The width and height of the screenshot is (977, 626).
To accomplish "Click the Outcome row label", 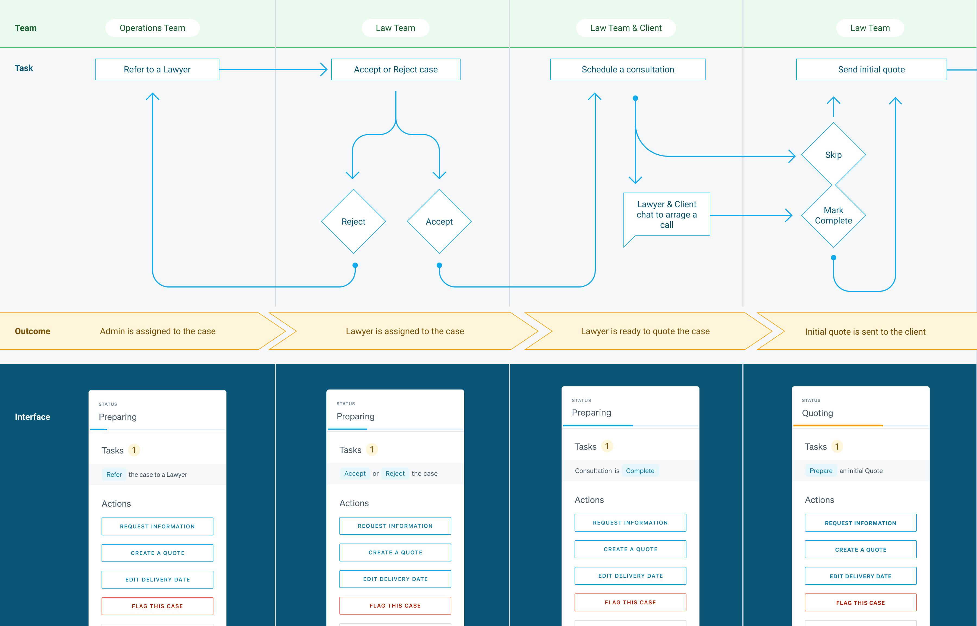I will click(33, 331).
